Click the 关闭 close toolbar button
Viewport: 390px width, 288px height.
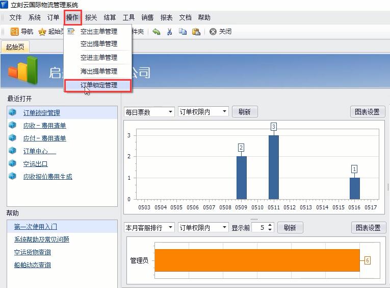click(220, 32)
